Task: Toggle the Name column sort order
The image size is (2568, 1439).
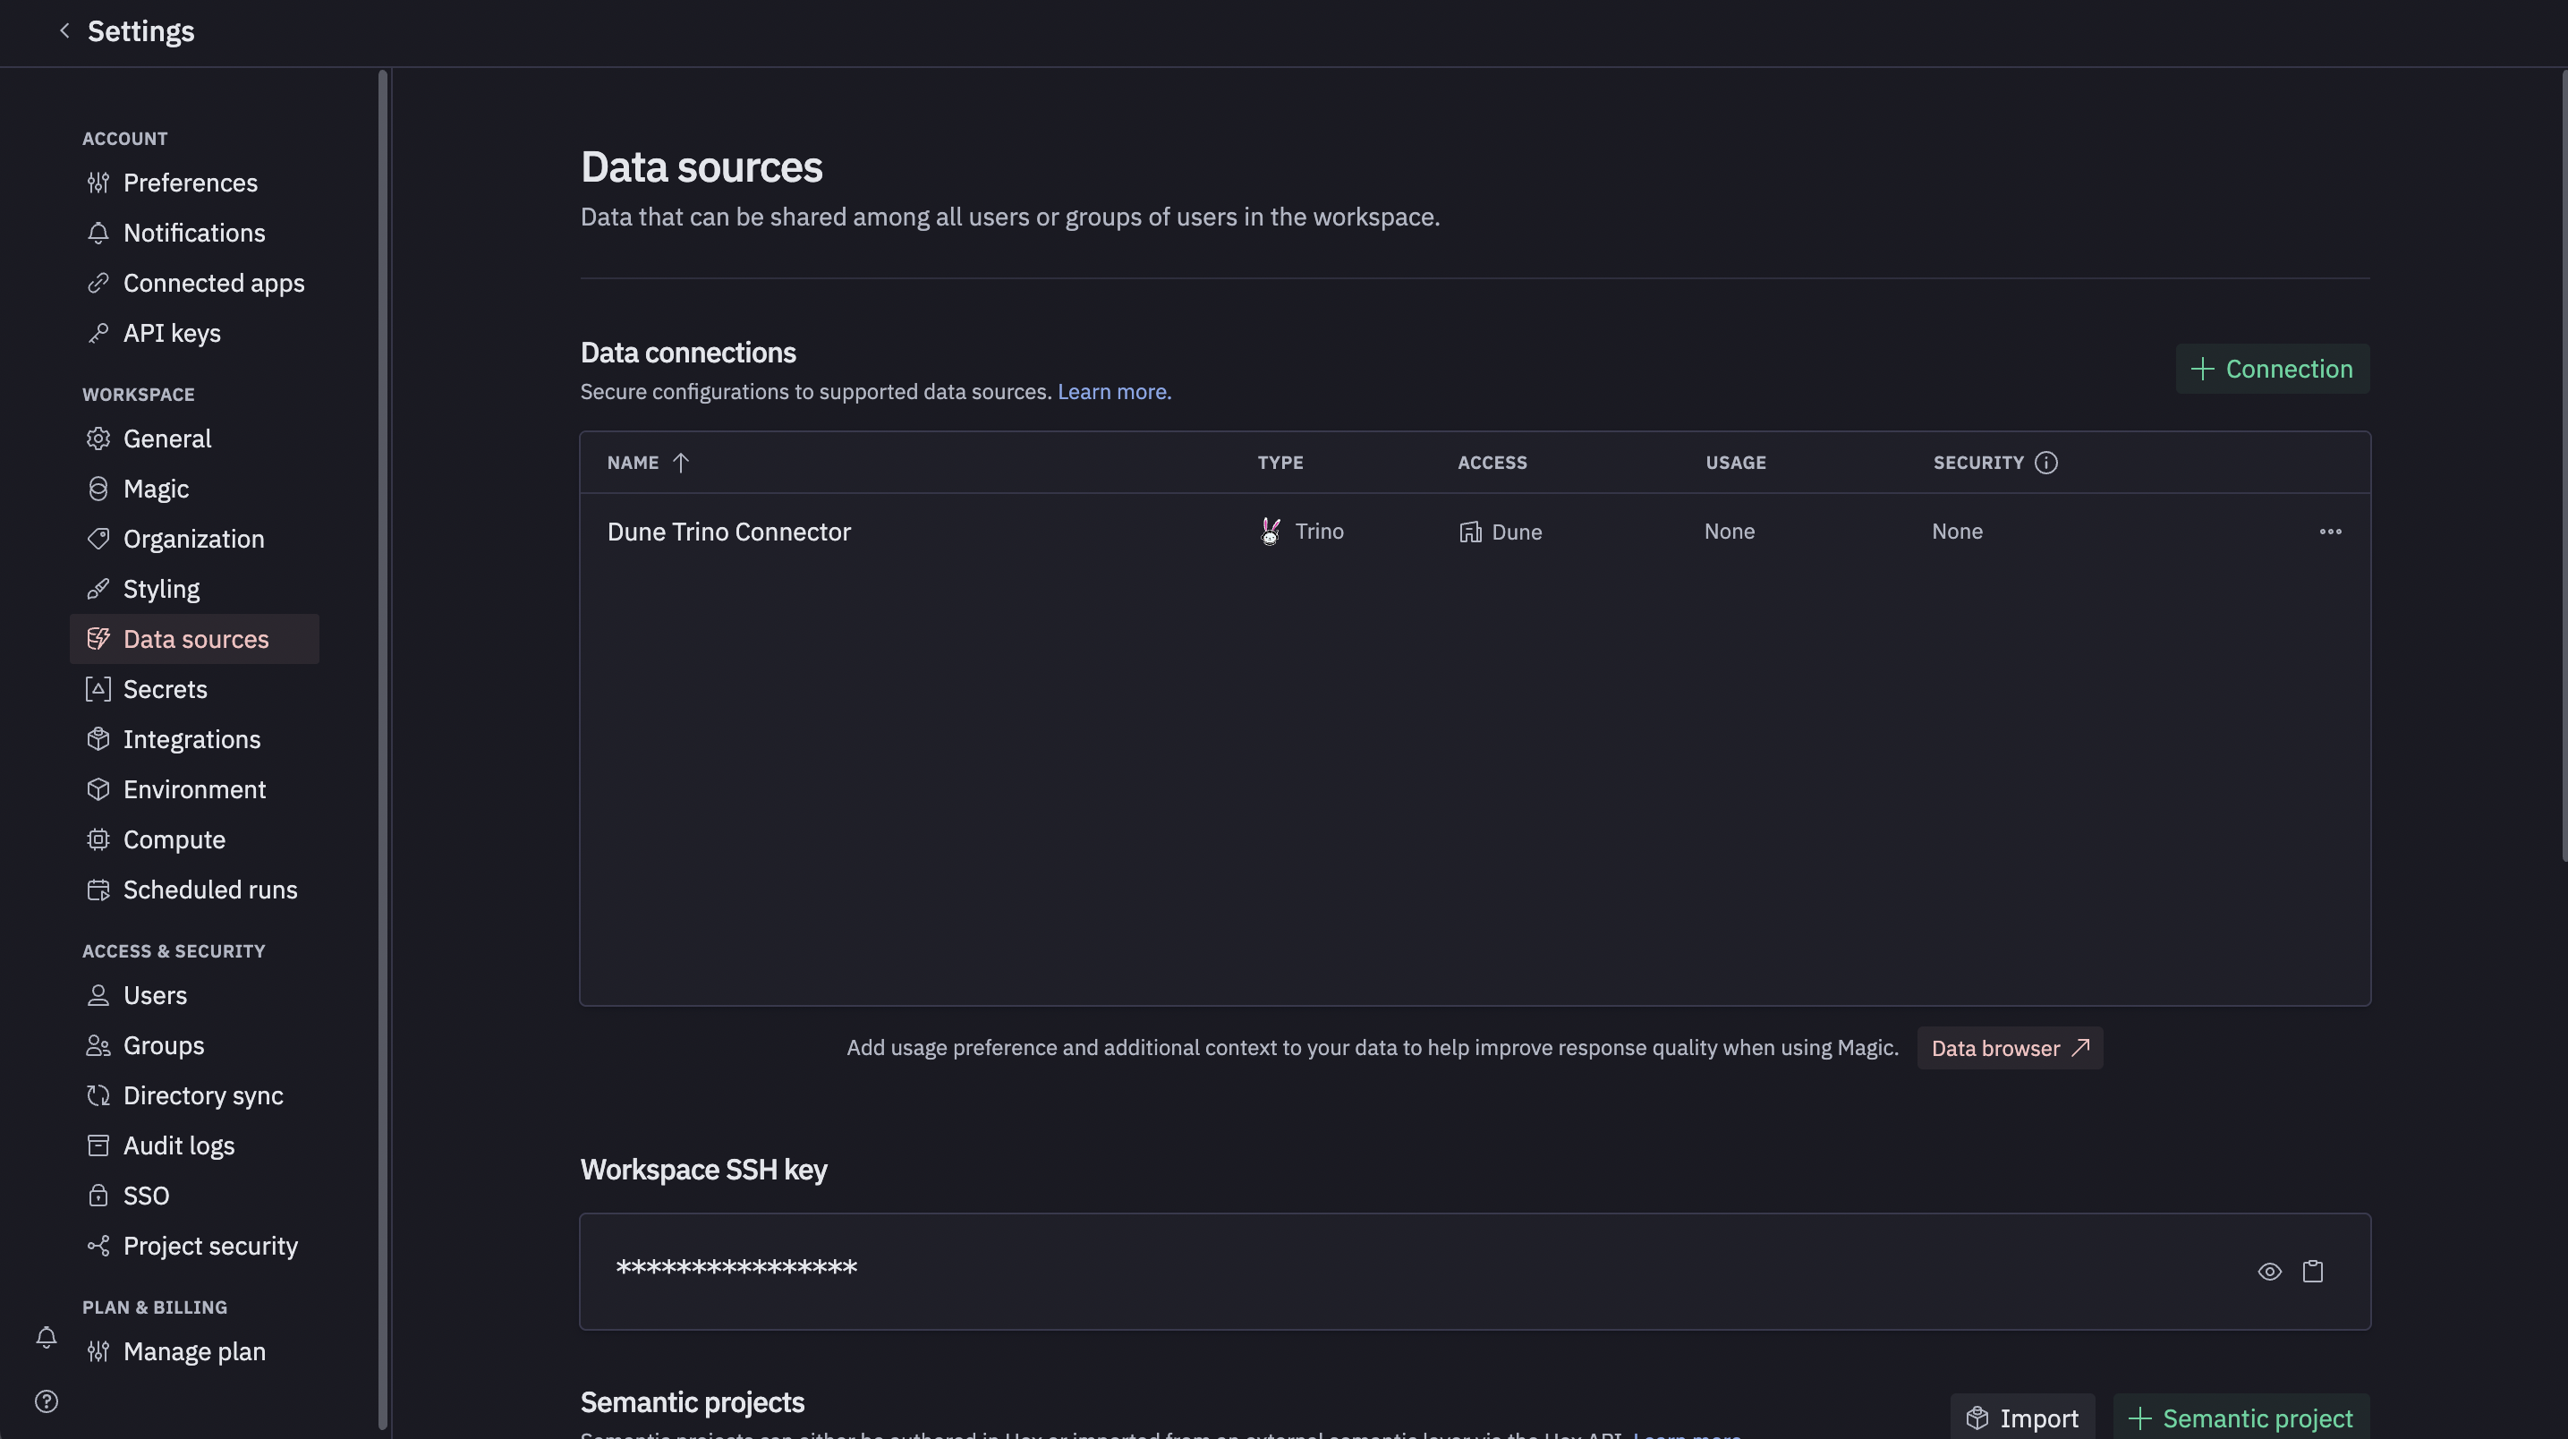Action: 681,462
